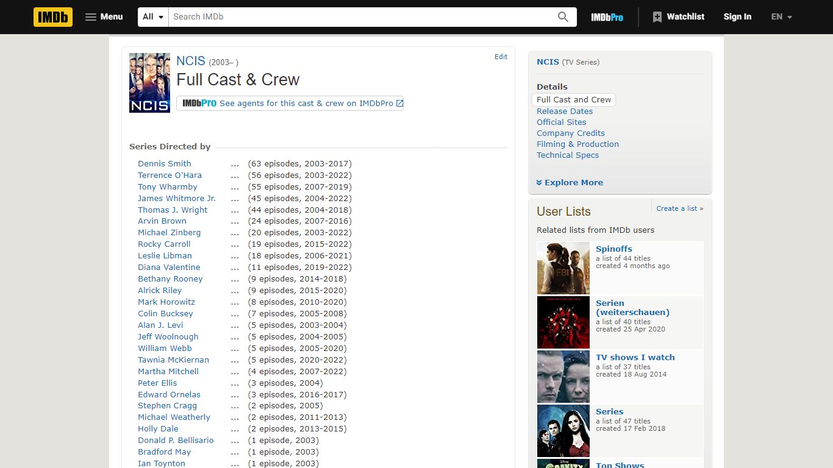Open director Edward Ornelas

tap(169, 394)
